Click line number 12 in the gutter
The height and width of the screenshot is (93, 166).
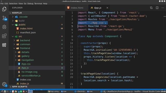[72, 50]
